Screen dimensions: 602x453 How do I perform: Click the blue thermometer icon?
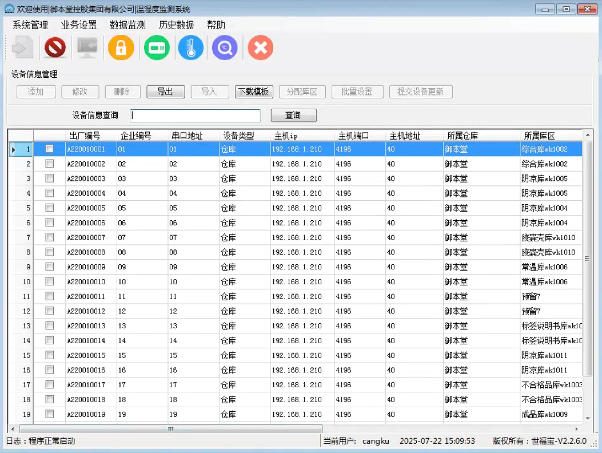[190, 48]
